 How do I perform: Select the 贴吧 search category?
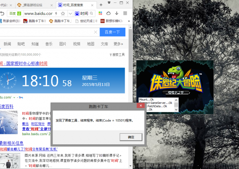(21, 44)
